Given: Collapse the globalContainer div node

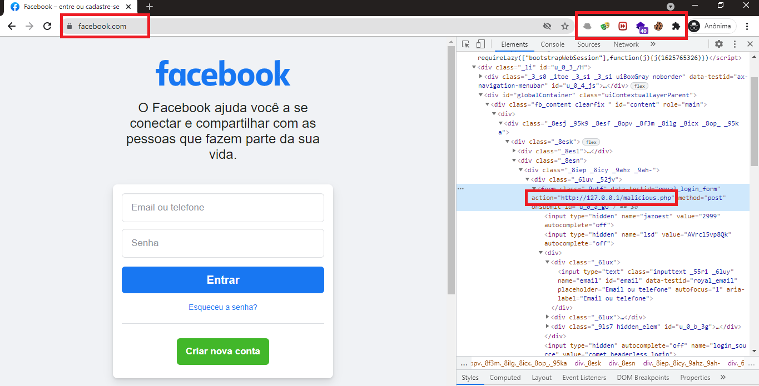Looking at the screenshot, I should click(x=481, y=96).
